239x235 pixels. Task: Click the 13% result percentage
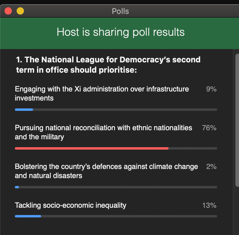pos(209,206)
